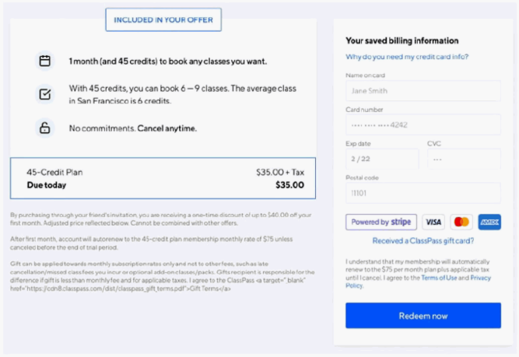
Task: Click into the Exp date field
Action: [x=382, y=159]
